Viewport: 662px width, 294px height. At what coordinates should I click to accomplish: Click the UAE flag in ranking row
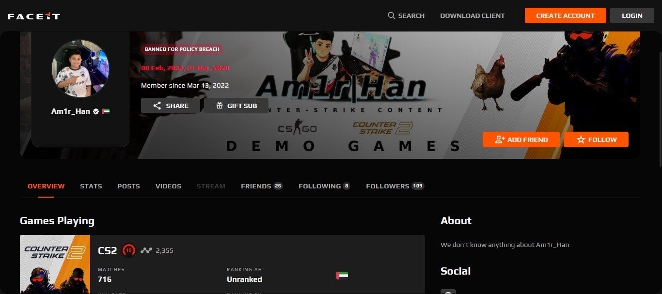[342, 276]
